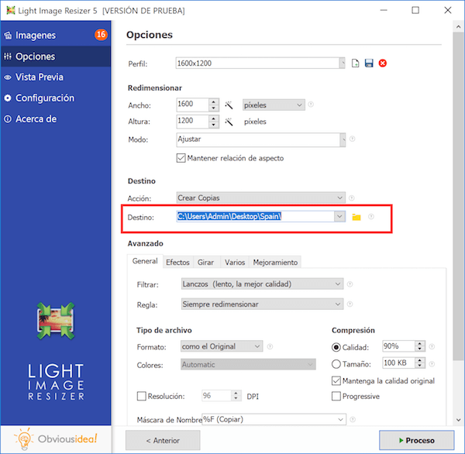This screenshot has width=465, height=454.
Task: Increase the Ancho value with up arrow
Action: (214, 101)
